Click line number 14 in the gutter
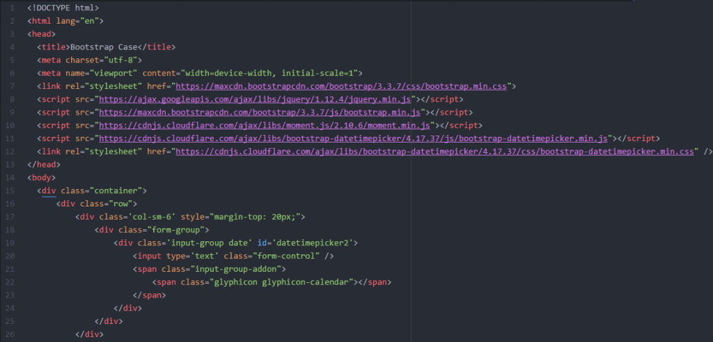The height and width of the screenshot is (342, 713). pos(11,177)
